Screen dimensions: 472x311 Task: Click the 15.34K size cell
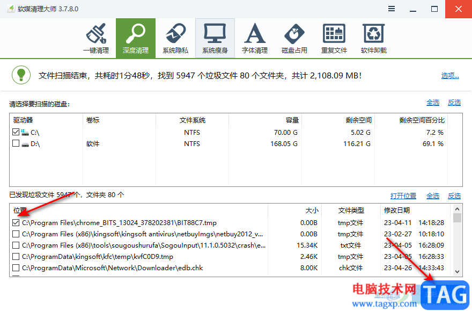pyautogui.click(x=307, y=245)
